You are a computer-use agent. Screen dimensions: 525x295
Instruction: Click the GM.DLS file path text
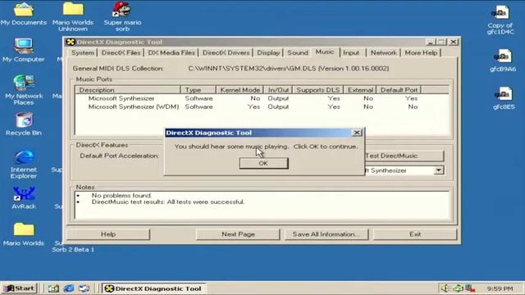coord(288,68)
